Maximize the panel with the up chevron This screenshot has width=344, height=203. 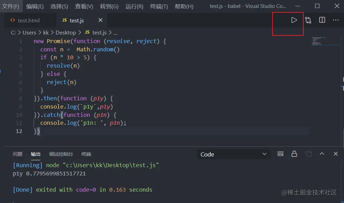(x=322, y=154)
